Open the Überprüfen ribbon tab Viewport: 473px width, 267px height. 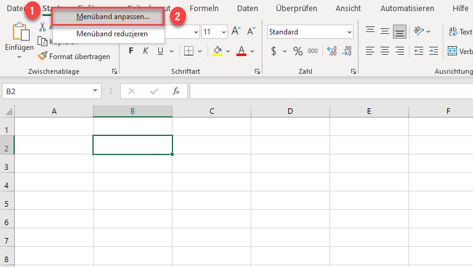point(296,9)
